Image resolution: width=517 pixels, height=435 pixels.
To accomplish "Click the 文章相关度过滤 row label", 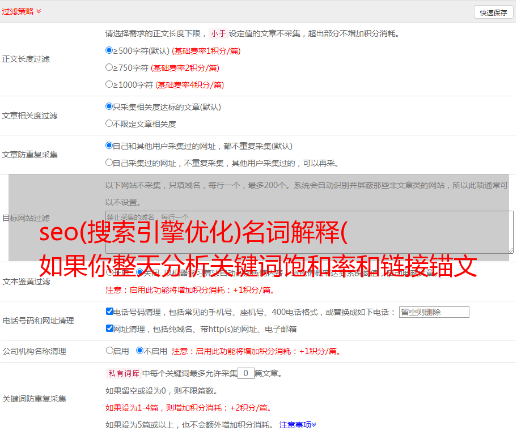I will click(29, 116).
